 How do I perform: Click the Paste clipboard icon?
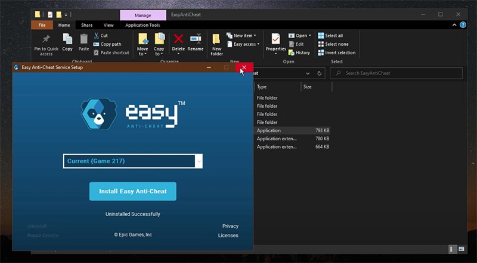83,39
